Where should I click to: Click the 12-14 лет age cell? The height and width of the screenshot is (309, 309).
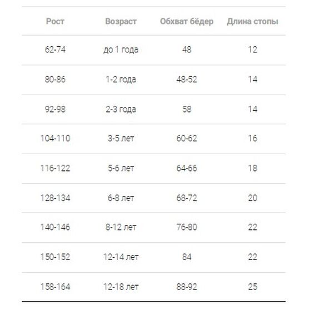[121, 257]
